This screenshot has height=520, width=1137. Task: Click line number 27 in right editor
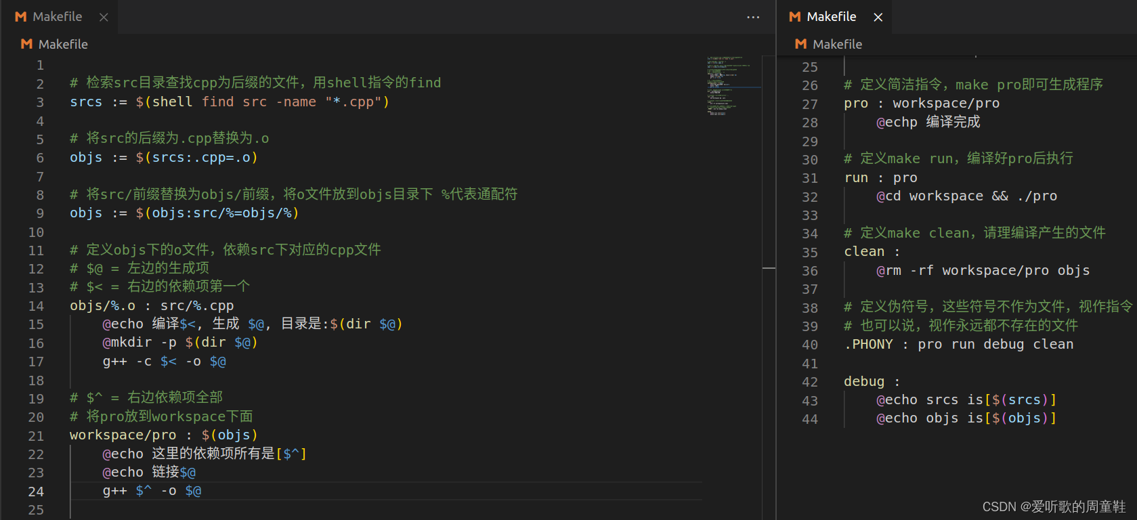(x=810, y=104)
